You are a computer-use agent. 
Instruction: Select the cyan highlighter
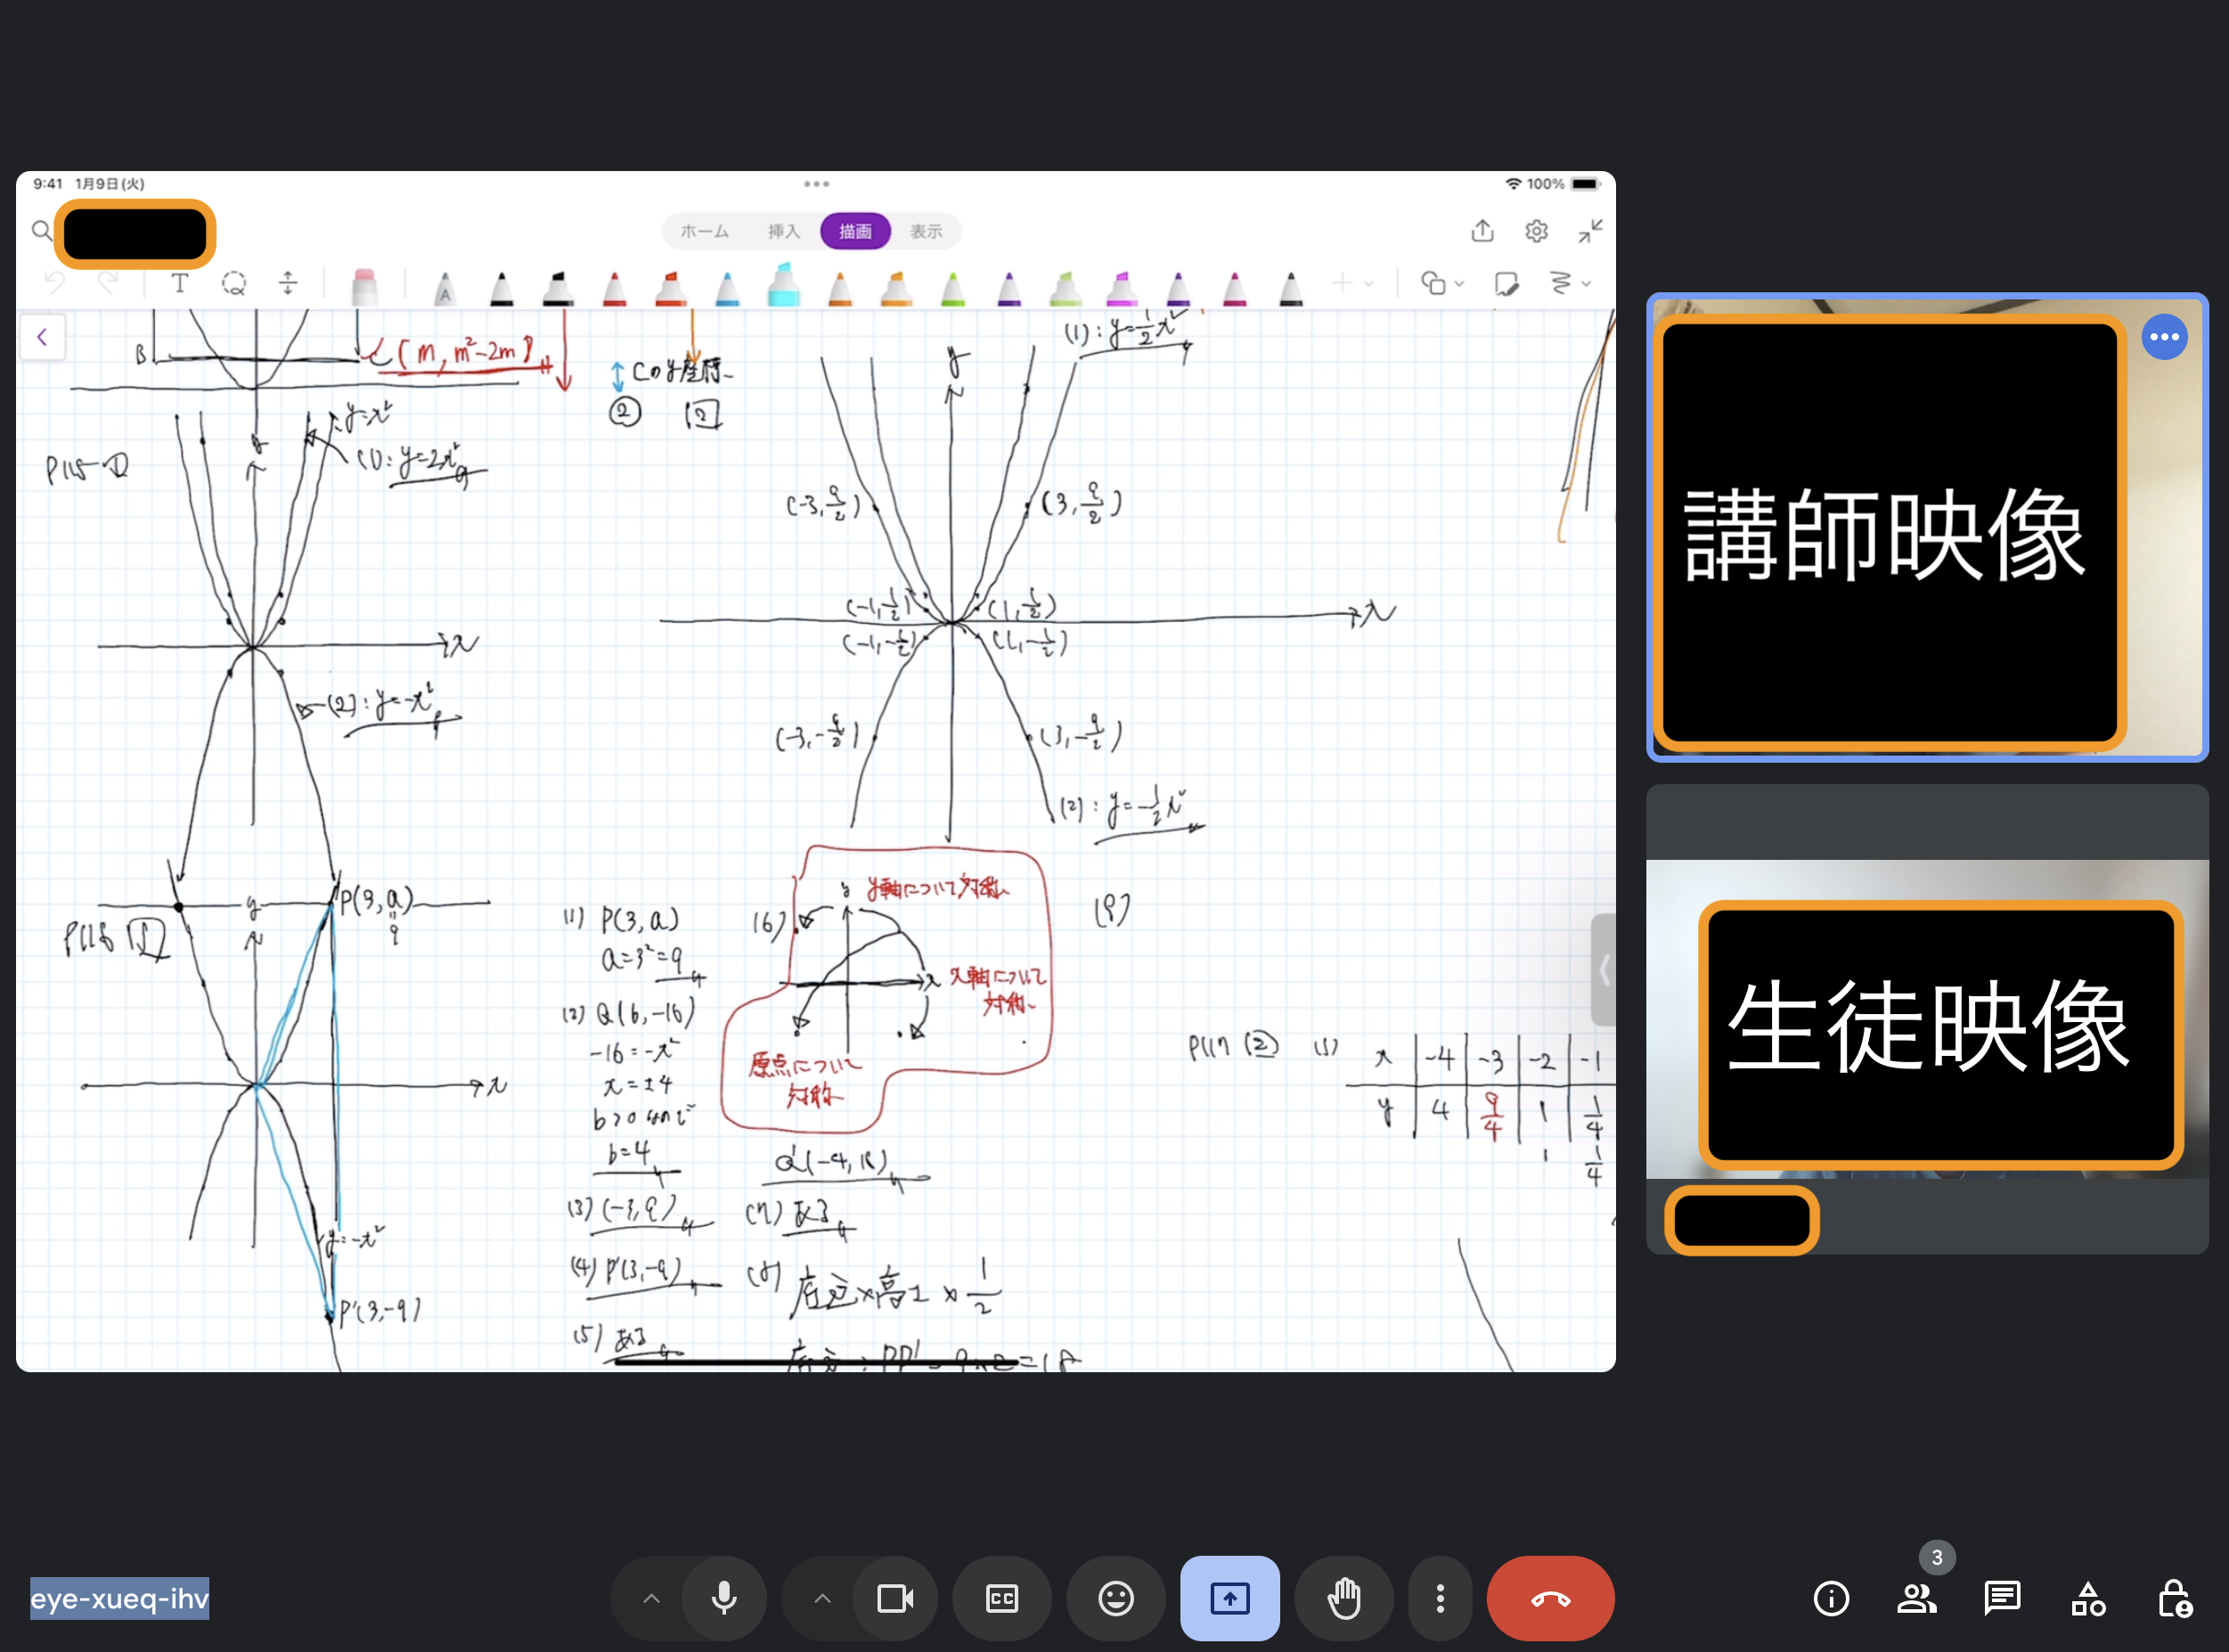click(784, 284)
